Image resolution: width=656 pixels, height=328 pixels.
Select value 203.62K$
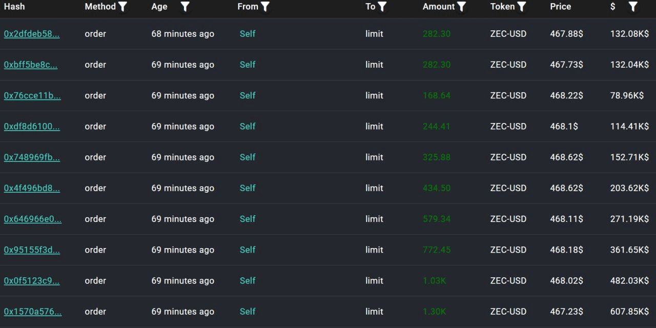[x=629, y=188]
